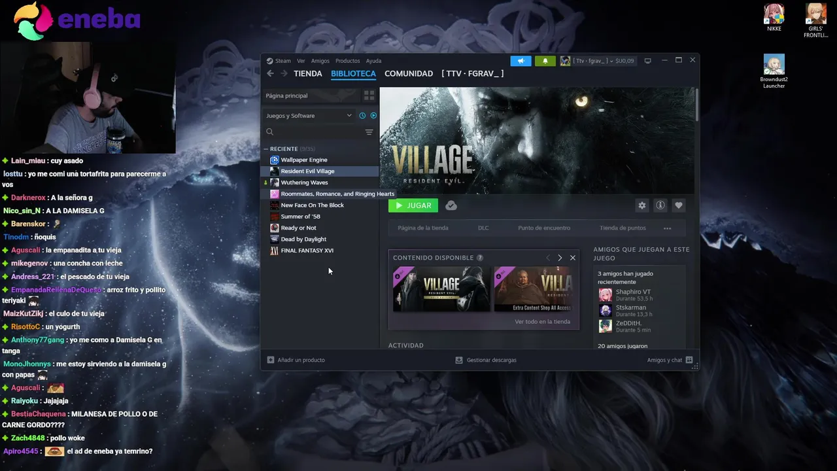Viewport: 837px width, 471px height.
Task: Open the Browndust2 Launcher desktop shortcut
Action: (774, 71)
